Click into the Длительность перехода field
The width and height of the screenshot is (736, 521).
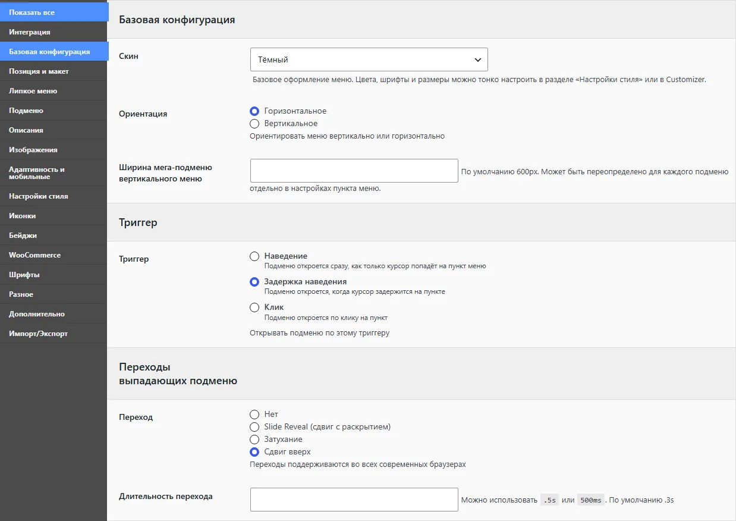click(x=354, y=500)
